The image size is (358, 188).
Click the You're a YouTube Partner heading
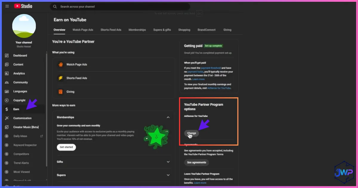(73, 42)
